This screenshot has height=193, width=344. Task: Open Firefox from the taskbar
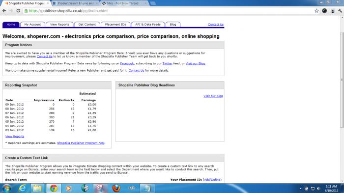click(x=116, y=188)
